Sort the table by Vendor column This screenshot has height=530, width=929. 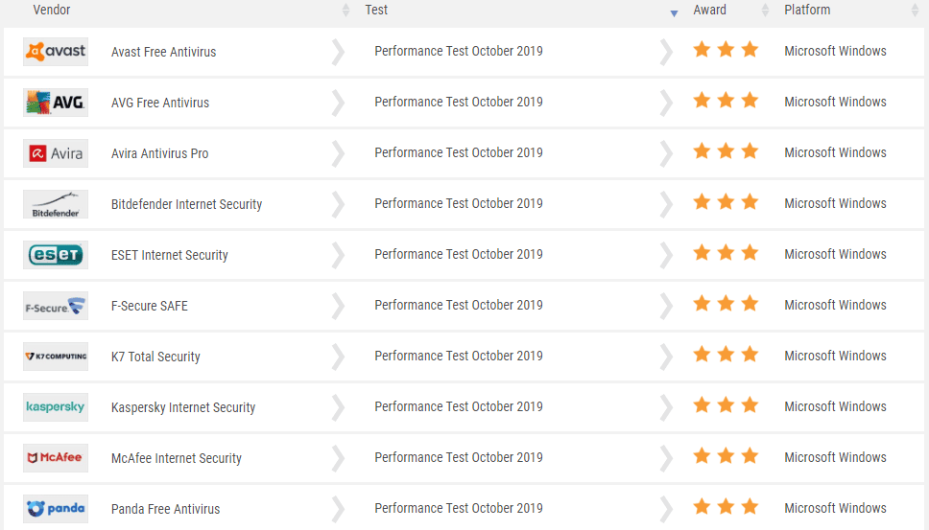[346, 10]
